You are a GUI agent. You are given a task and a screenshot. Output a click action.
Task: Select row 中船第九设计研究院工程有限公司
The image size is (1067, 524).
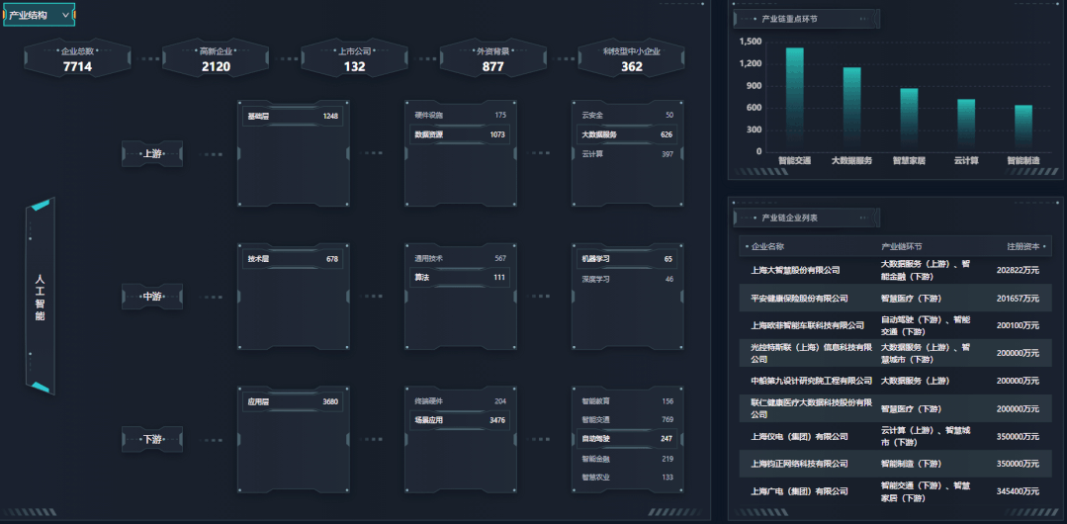pos(896,381)
